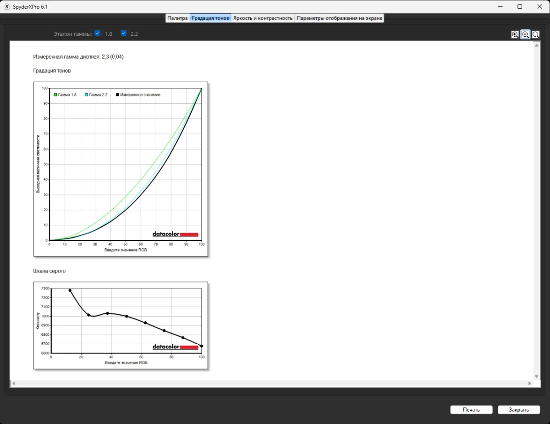Click the cyan Гамма 2.2 legend swatch
The image size is (550, 424).
(87, 95)
